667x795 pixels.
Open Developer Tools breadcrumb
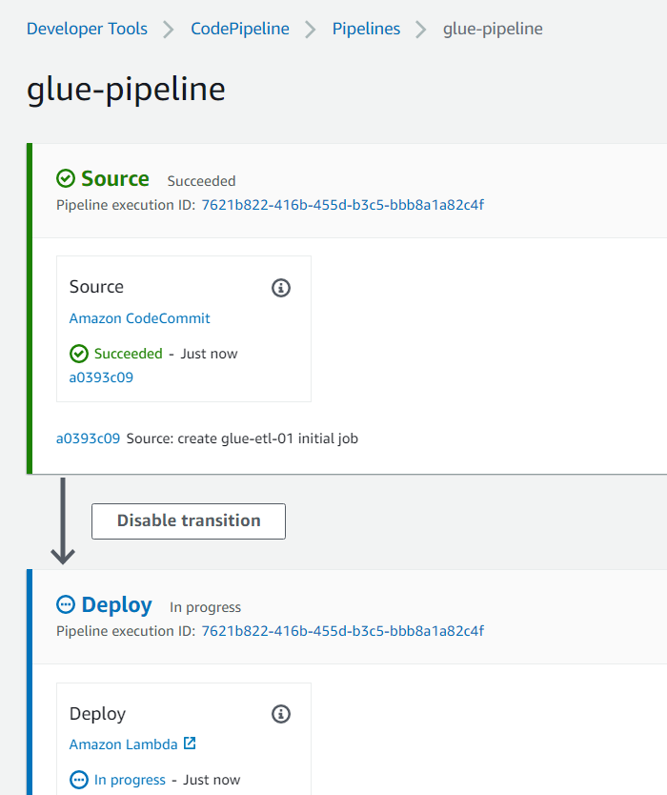87,29
